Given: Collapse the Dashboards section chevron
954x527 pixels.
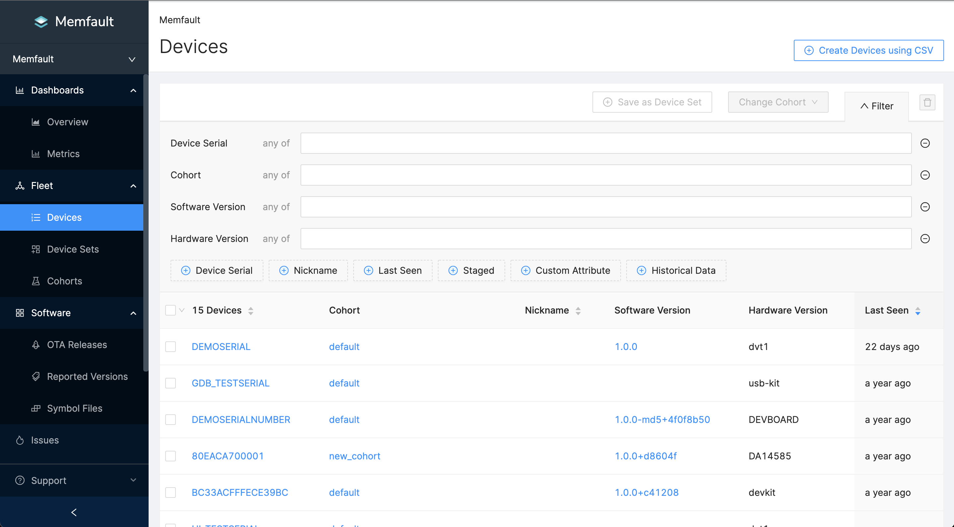Looking at the screenshot, I should (133, 91).
